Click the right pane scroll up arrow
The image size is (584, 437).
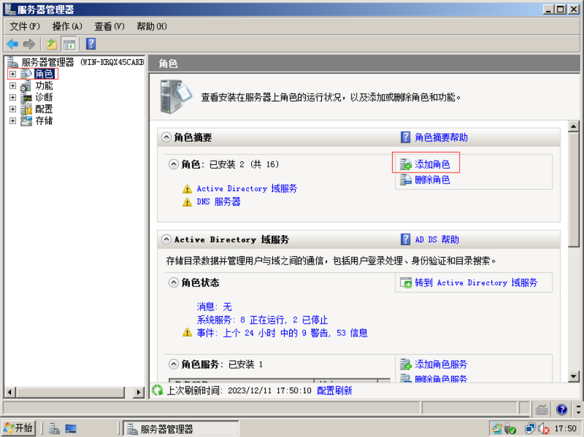[574, 126]
